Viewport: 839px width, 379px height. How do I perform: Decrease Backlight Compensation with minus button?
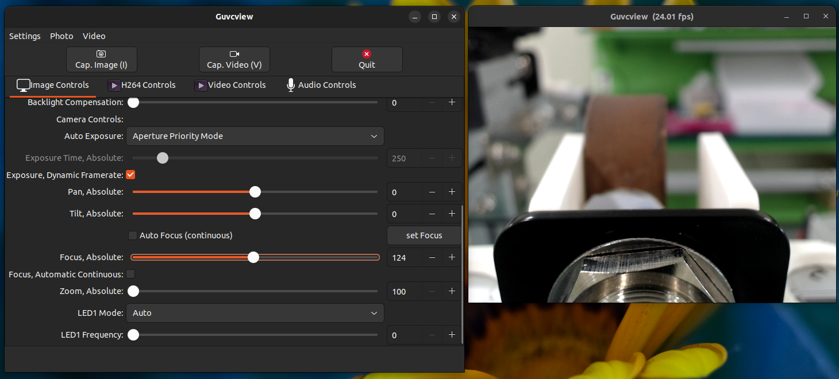(432, 102)
